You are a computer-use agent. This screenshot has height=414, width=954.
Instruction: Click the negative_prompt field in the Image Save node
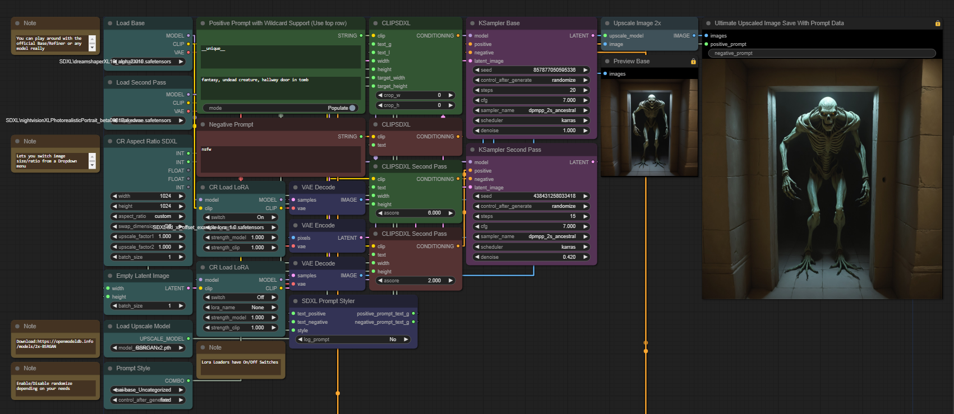click(x=821, y=53)
